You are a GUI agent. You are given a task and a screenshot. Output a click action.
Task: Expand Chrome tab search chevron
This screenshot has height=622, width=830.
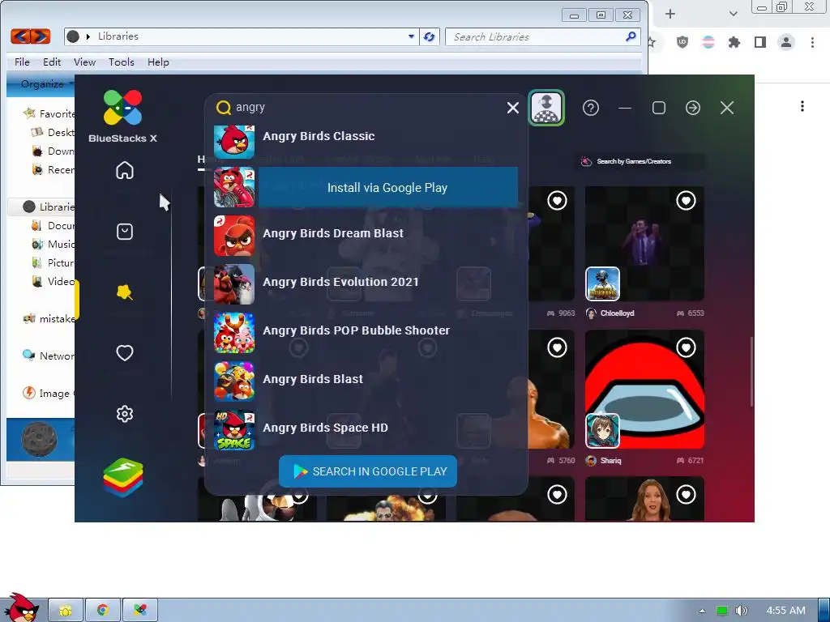click(x=733, y=14)
